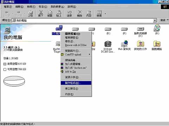The width and height of the screenshot is (169, 126).
Task: Open the 說明(H) help menu
Action: coord(72,7)
